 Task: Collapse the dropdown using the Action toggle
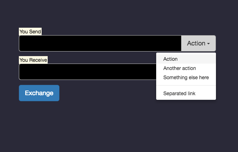pyautogui.click(x=198, y=43)
